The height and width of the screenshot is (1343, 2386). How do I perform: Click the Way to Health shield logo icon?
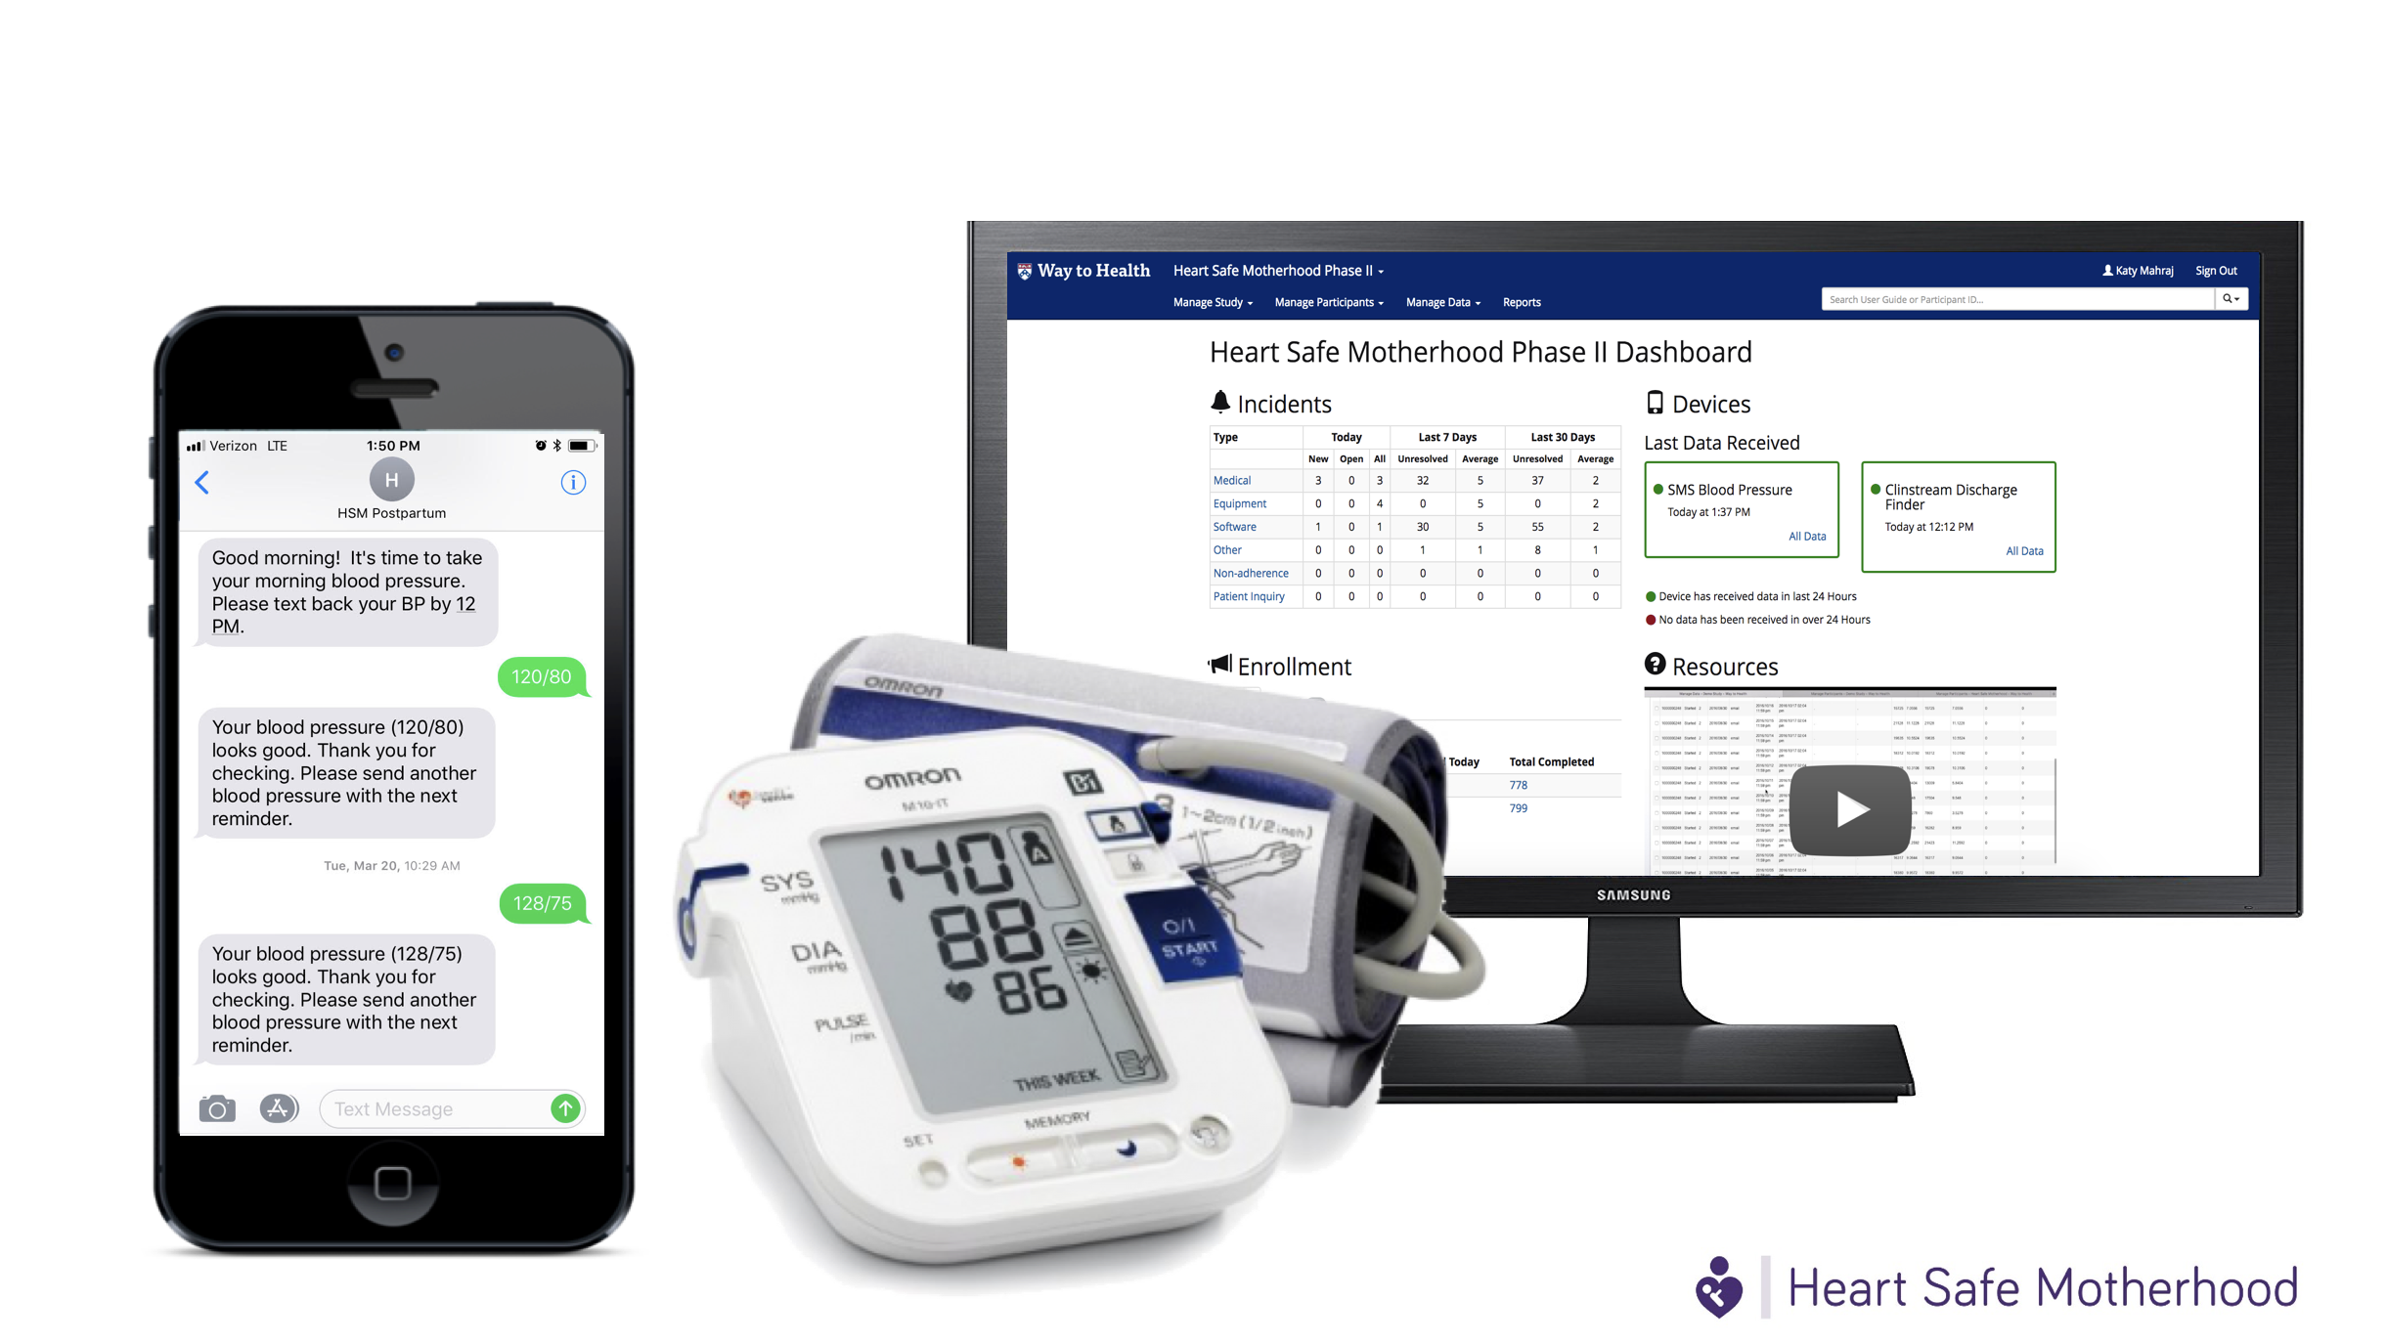click(1024, 270)
